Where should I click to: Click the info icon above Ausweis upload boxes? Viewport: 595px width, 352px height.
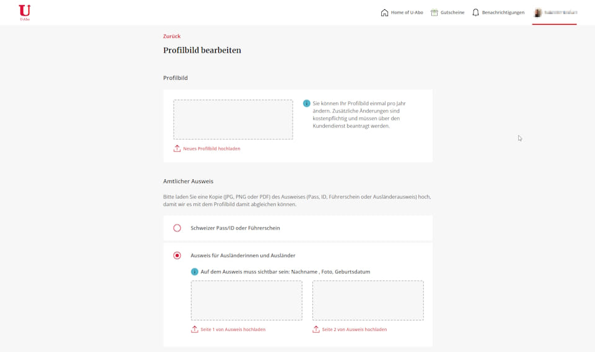[195, 272]
